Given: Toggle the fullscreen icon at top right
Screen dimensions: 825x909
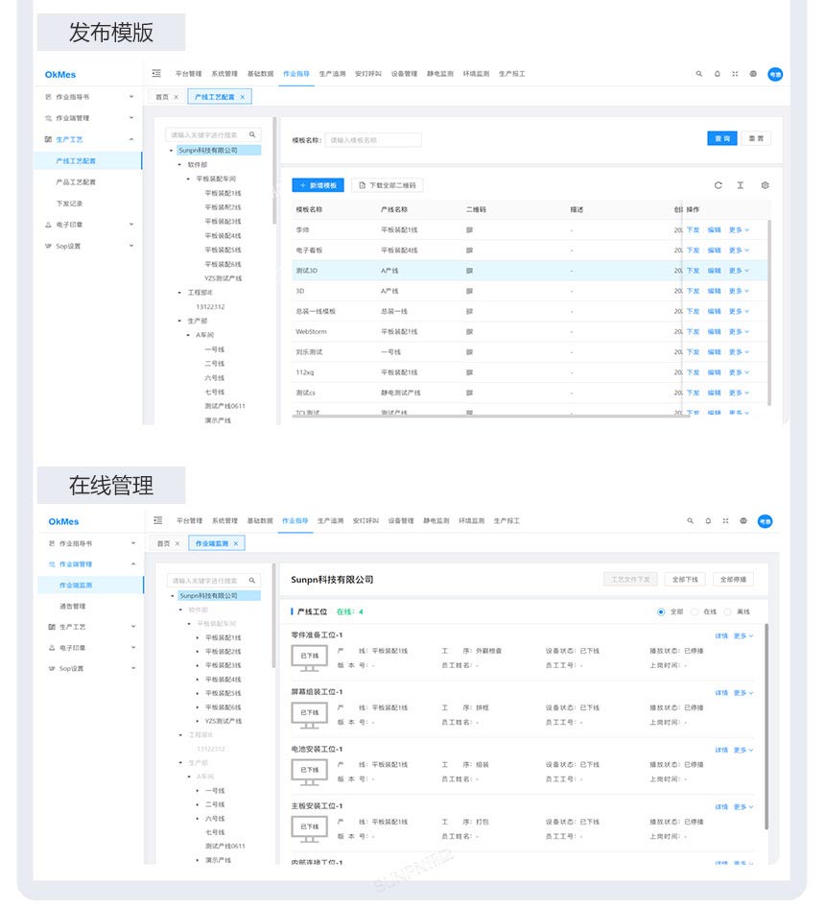Looking at the screenshot, I should 733,73.
